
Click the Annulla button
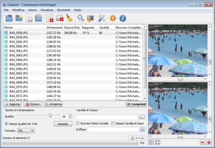pyautogui.click(x=137, y=138)
